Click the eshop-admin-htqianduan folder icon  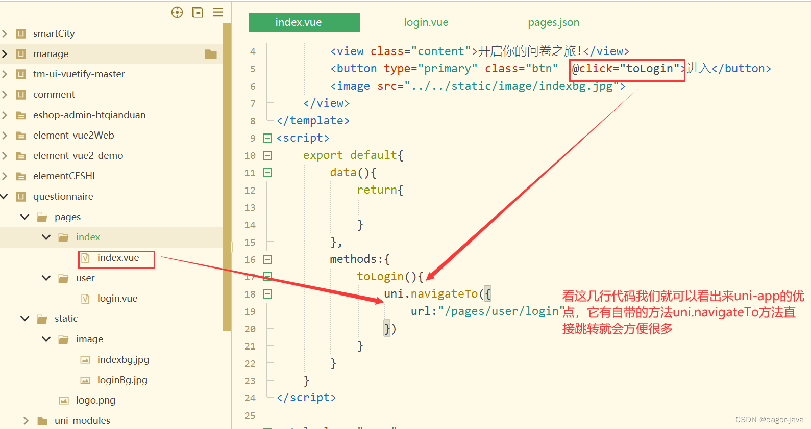point(21,115)
